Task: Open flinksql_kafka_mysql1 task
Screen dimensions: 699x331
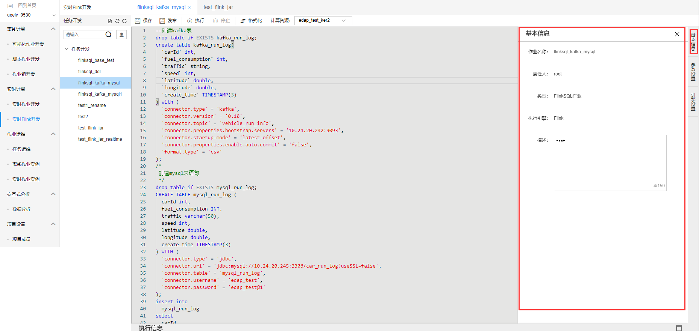Action: (100, 94)
